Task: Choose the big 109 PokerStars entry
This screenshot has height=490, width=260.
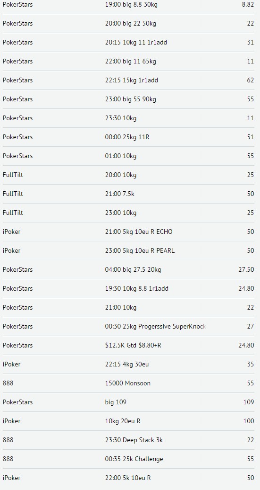Action: pyautogui.click(x=128, y=402)
